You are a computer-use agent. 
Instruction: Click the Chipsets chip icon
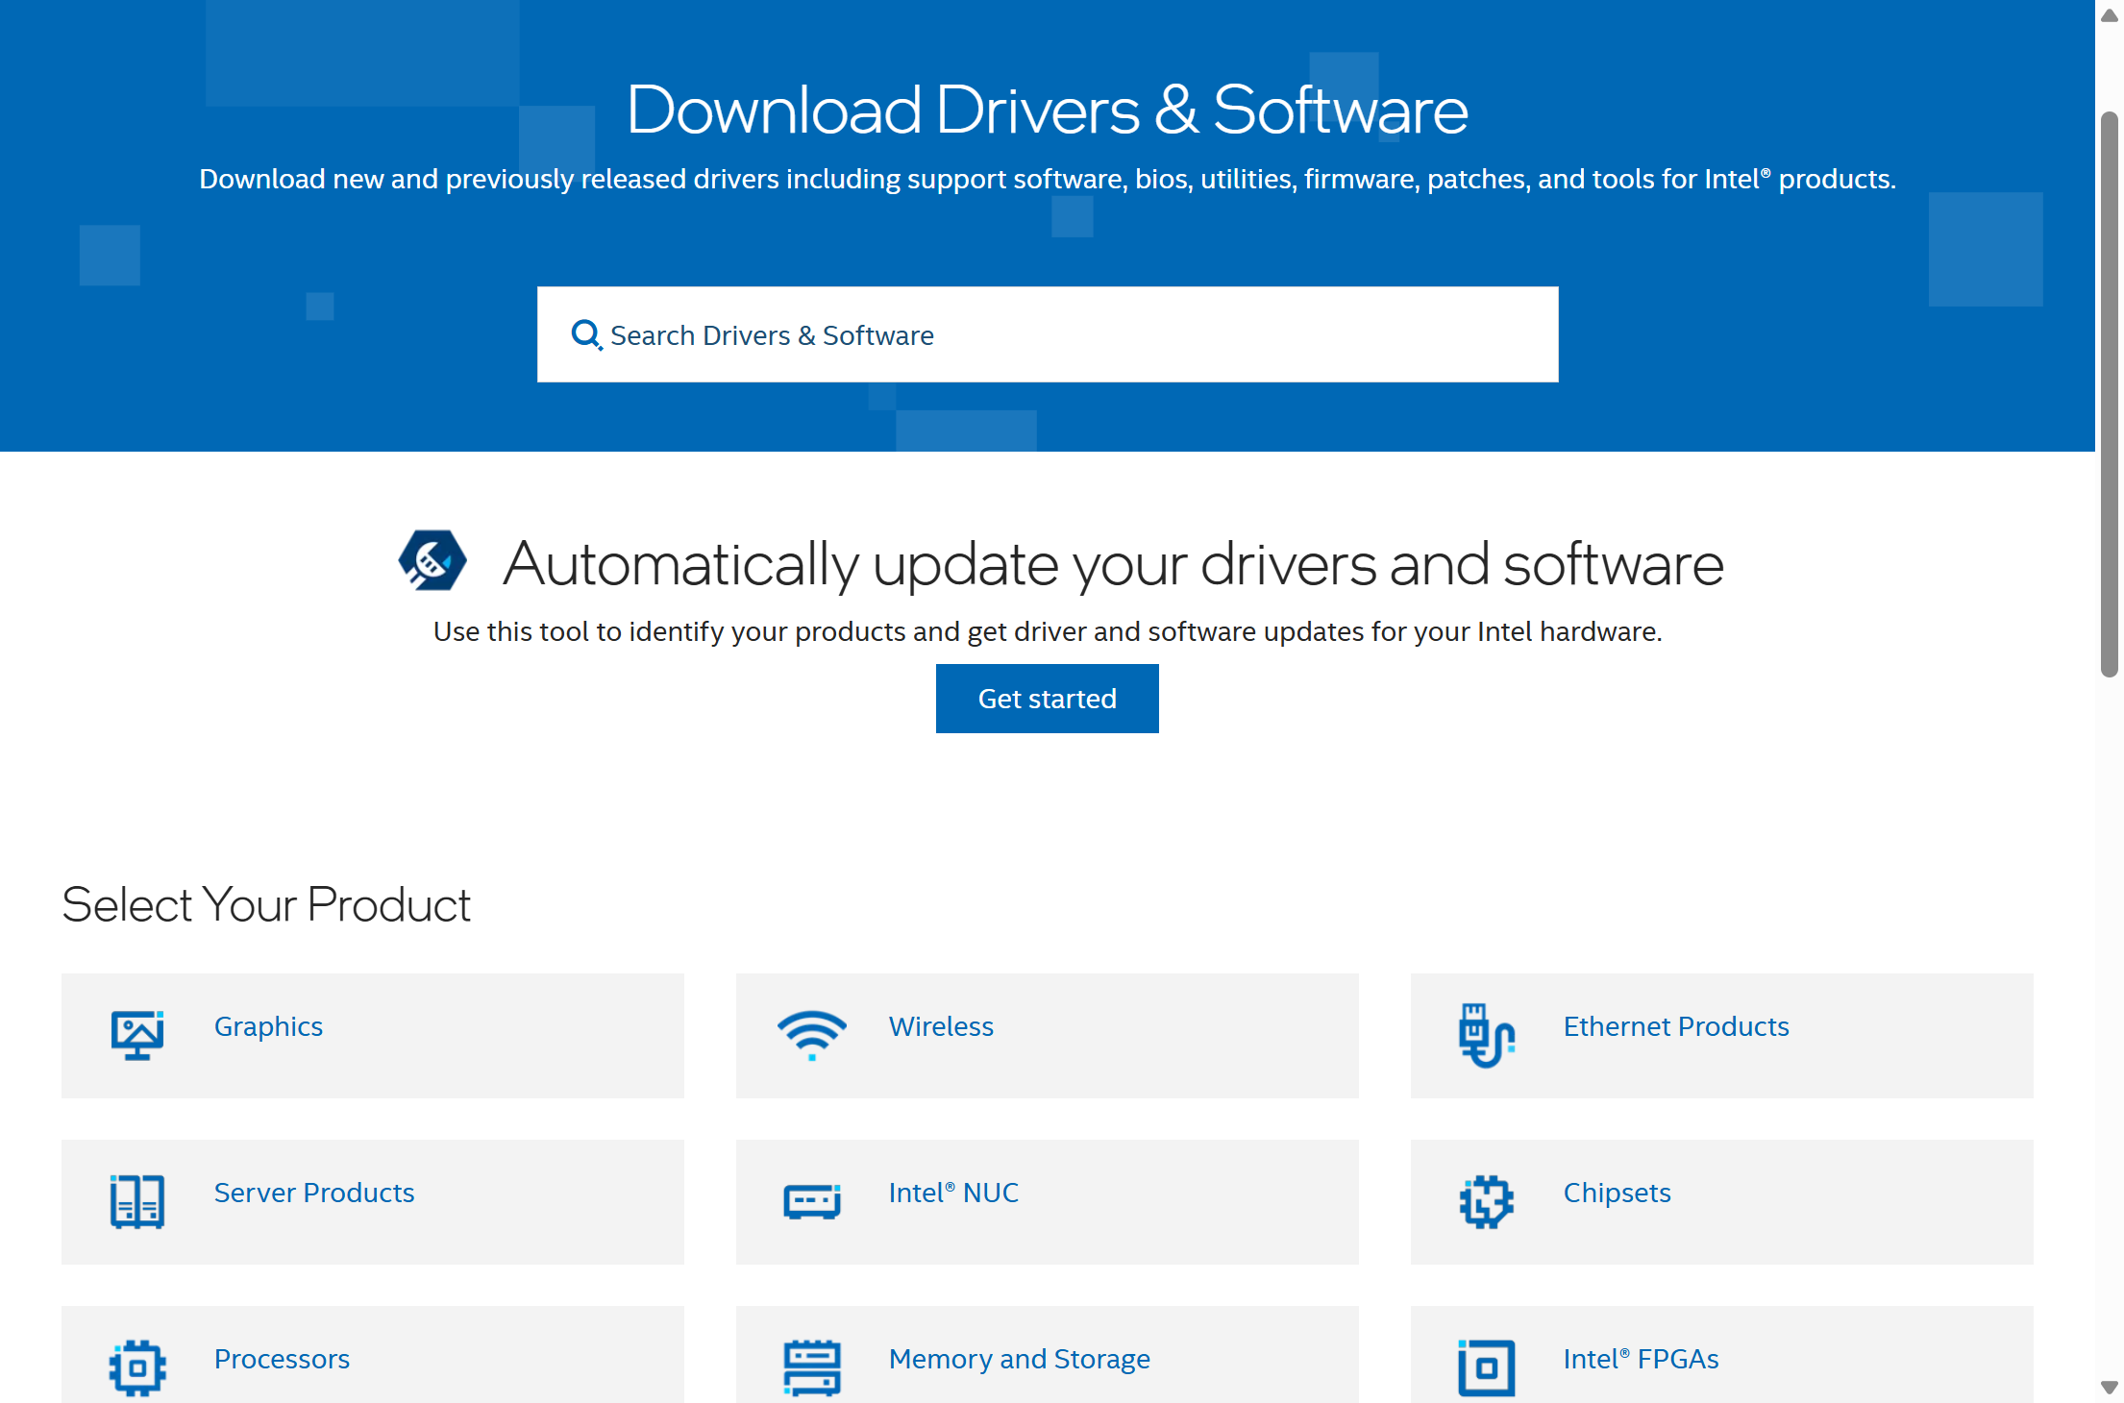pos(1486,1201)
